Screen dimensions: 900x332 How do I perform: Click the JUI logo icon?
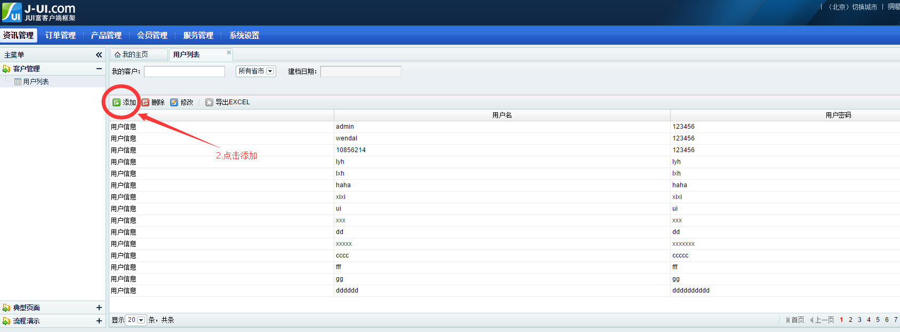(12, 12)
